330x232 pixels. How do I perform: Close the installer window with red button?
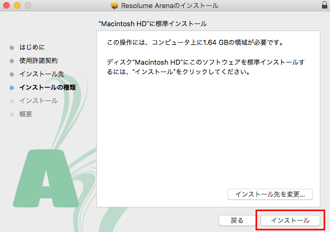[6, 5]
